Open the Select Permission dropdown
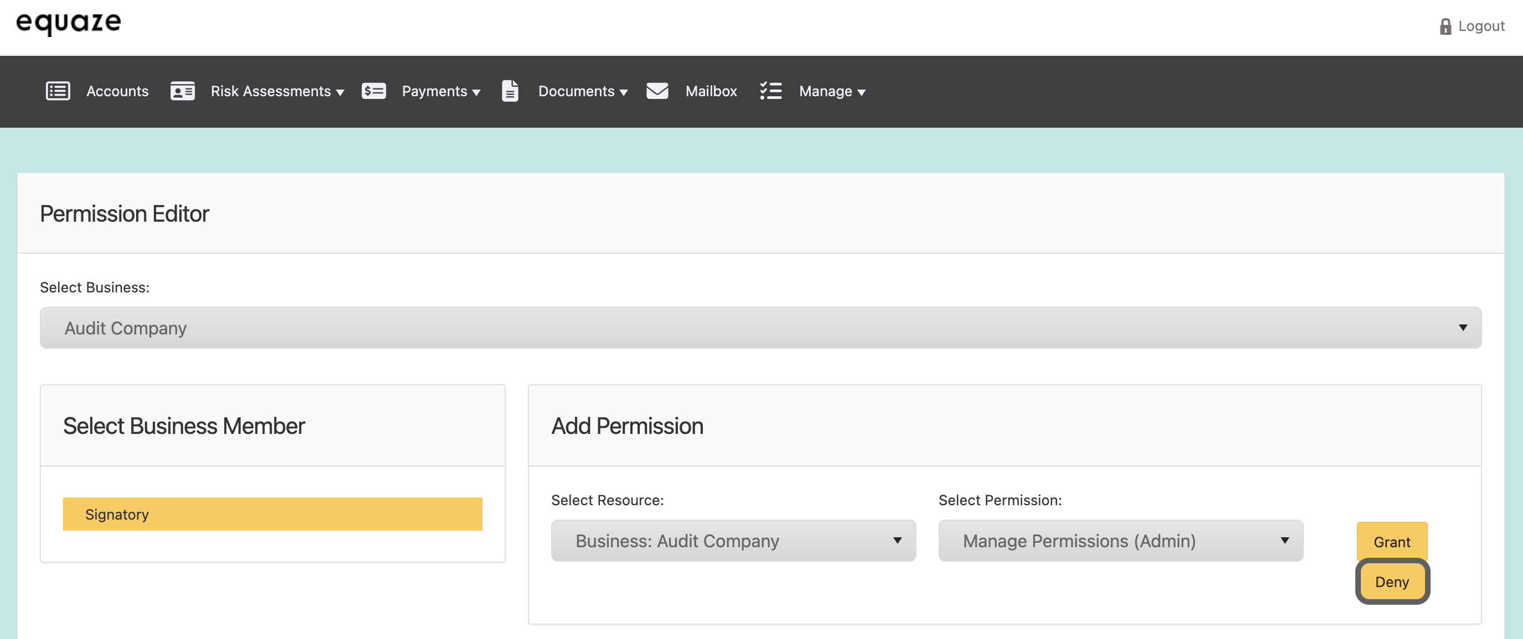 [x=1120, y=541]
